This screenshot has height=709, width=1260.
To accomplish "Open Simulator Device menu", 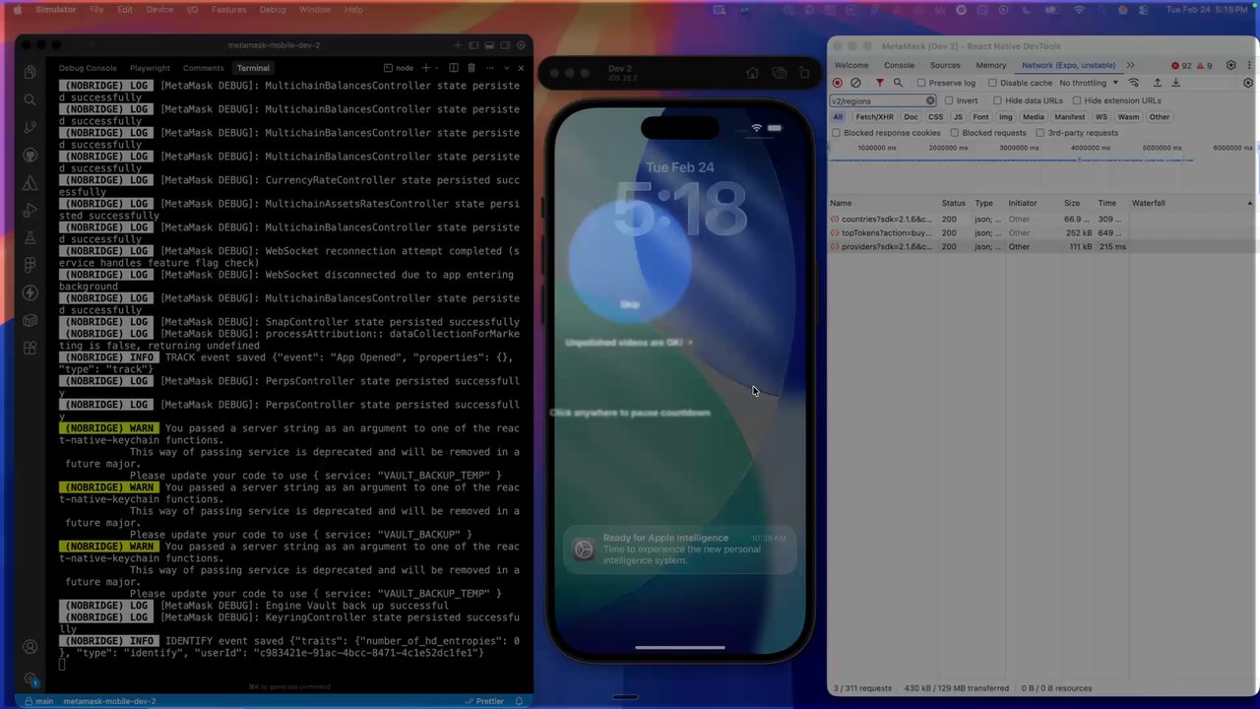I will pos(159,9).
